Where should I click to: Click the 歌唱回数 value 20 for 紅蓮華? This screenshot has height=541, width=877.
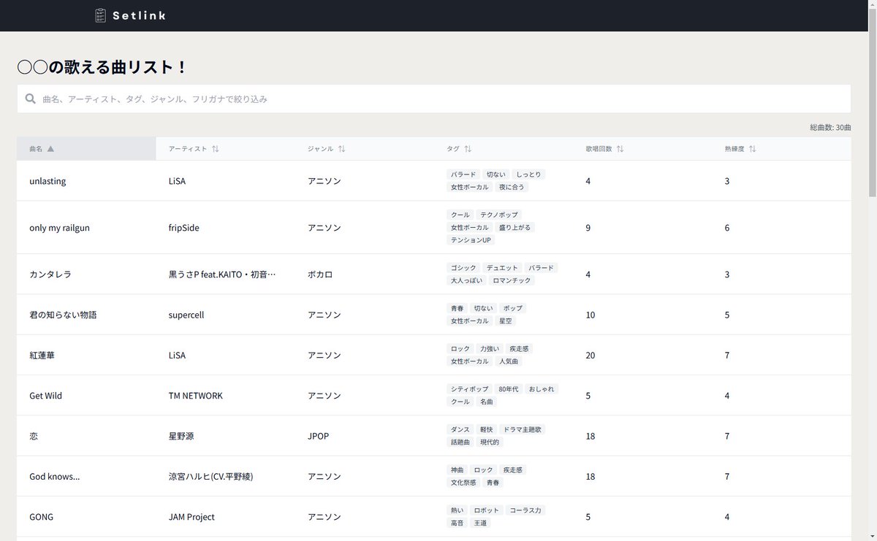[591, 356]
